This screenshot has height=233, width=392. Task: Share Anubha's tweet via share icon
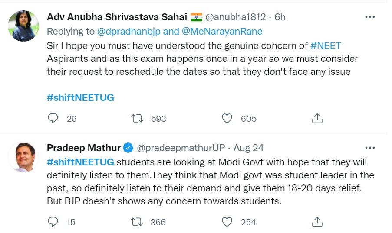317,118
